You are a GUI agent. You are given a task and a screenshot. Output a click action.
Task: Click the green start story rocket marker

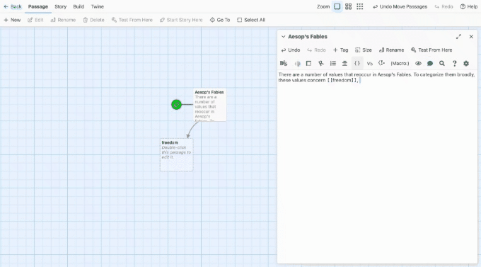[176, 105]
